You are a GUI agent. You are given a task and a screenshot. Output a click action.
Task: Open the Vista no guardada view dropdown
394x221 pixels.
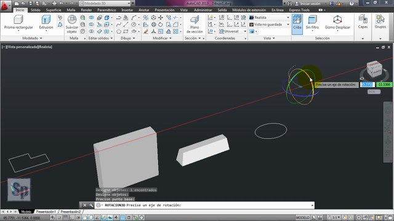click(x=269, y=25)
